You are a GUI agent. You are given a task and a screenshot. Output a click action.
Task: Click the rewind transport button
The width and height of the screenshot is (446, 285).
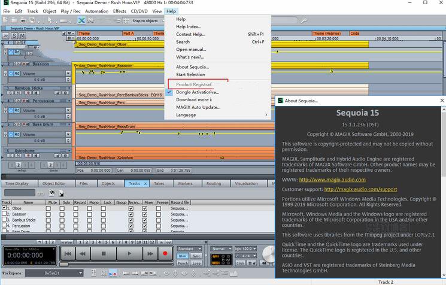click(x=83, y=253)
